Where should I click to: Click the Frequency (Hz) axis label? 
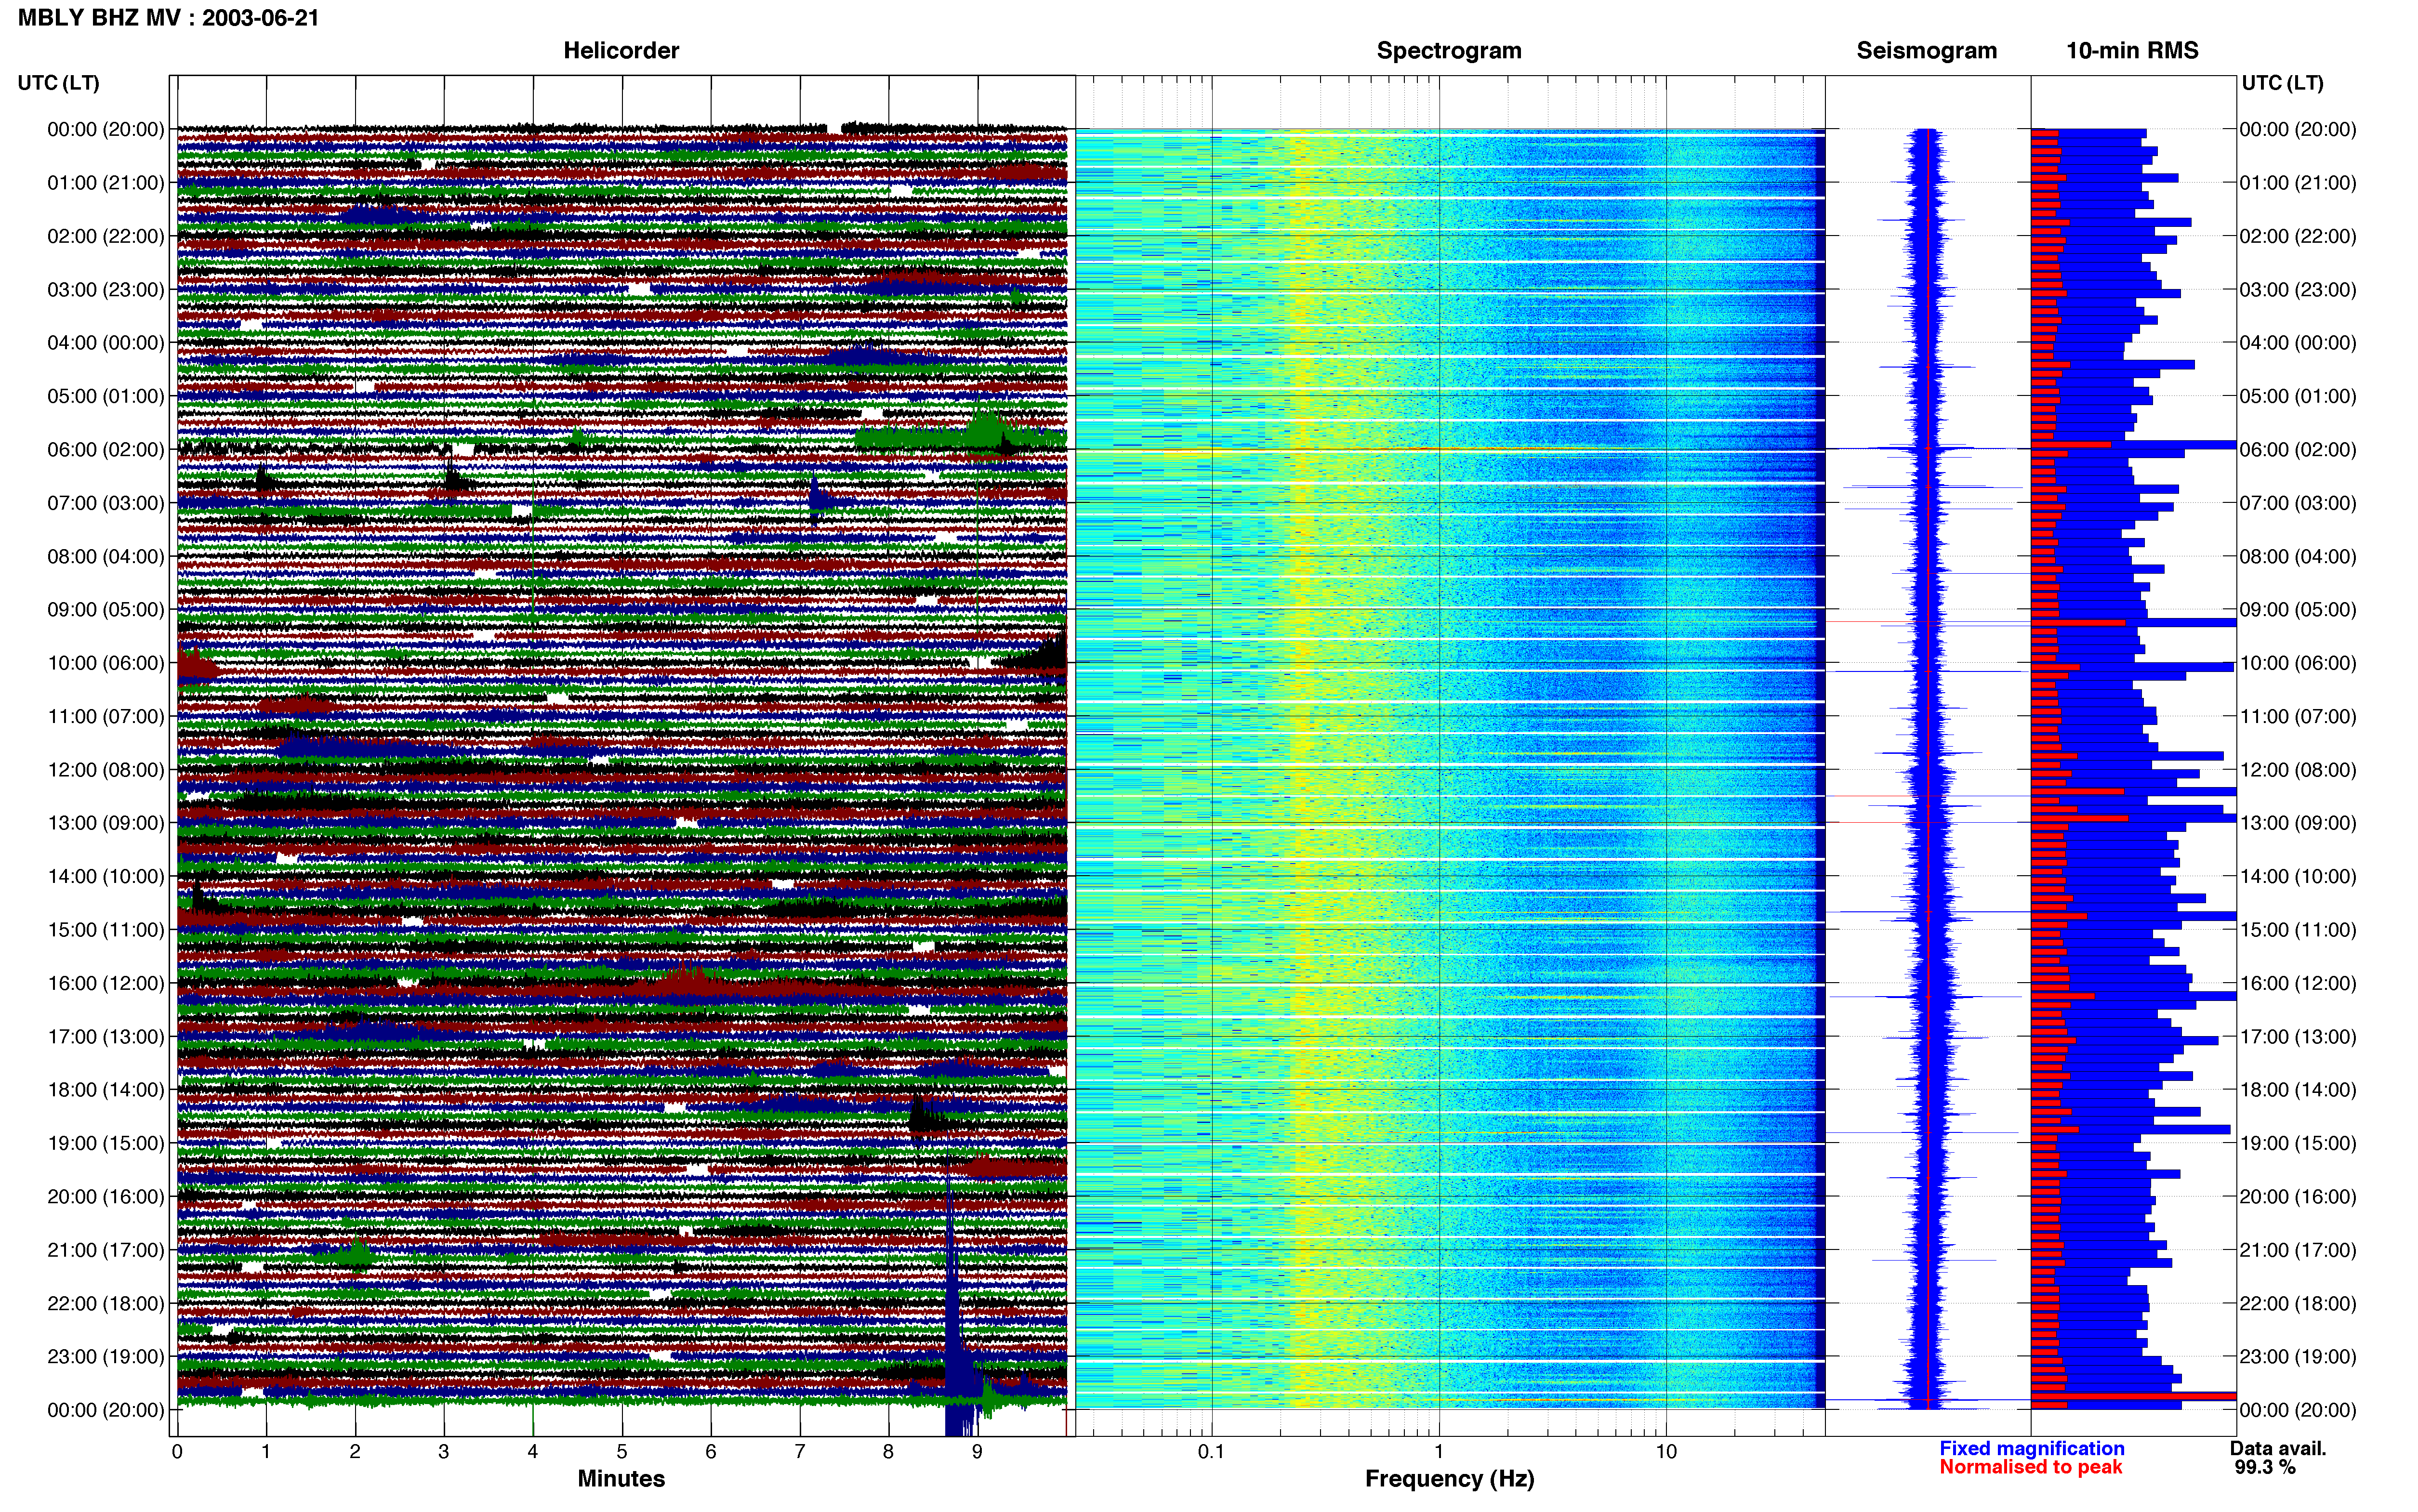pyautogui.click(x=1449, y=1478)
